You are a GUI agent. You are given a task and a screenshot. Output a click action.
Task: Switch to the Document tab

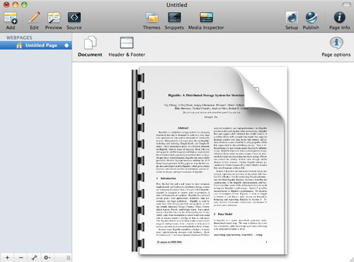(x=90, y=46)
